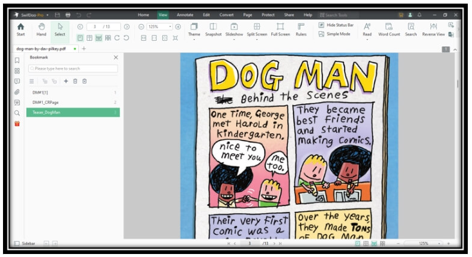472x257 pixels.
Task: Open the Share tab
Action: click(289, 15)
